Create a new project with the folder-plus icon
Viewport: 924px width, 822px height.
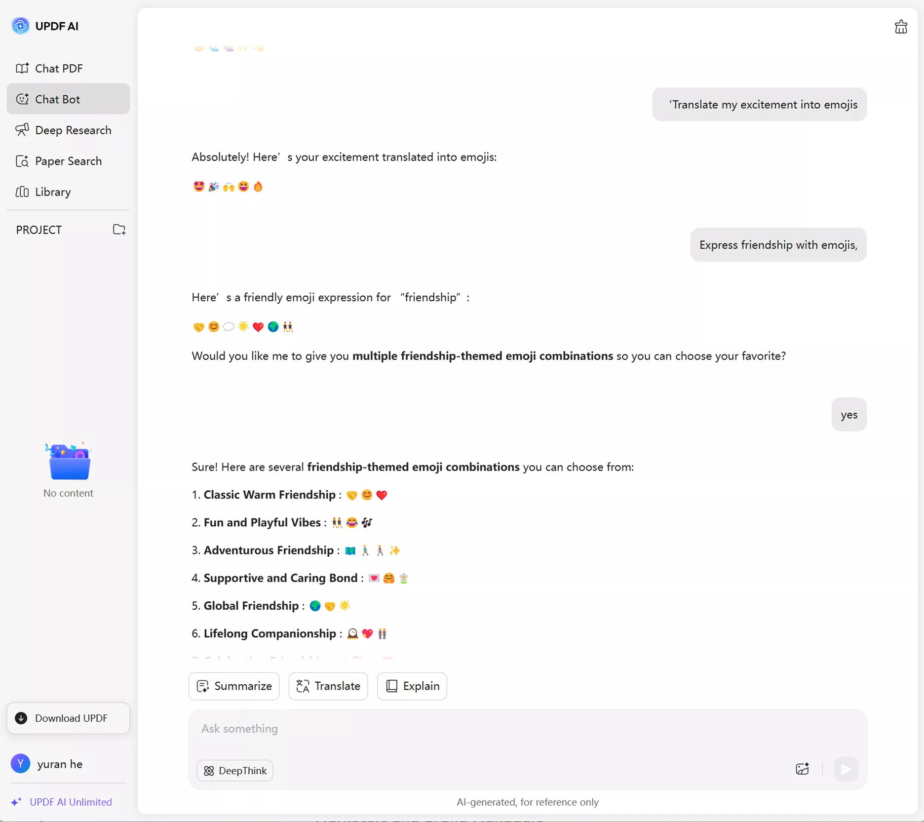pos(119,229)
